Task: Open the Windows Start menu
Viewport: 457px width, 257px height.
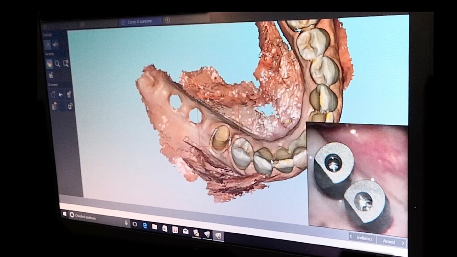Action: point(65,214)
